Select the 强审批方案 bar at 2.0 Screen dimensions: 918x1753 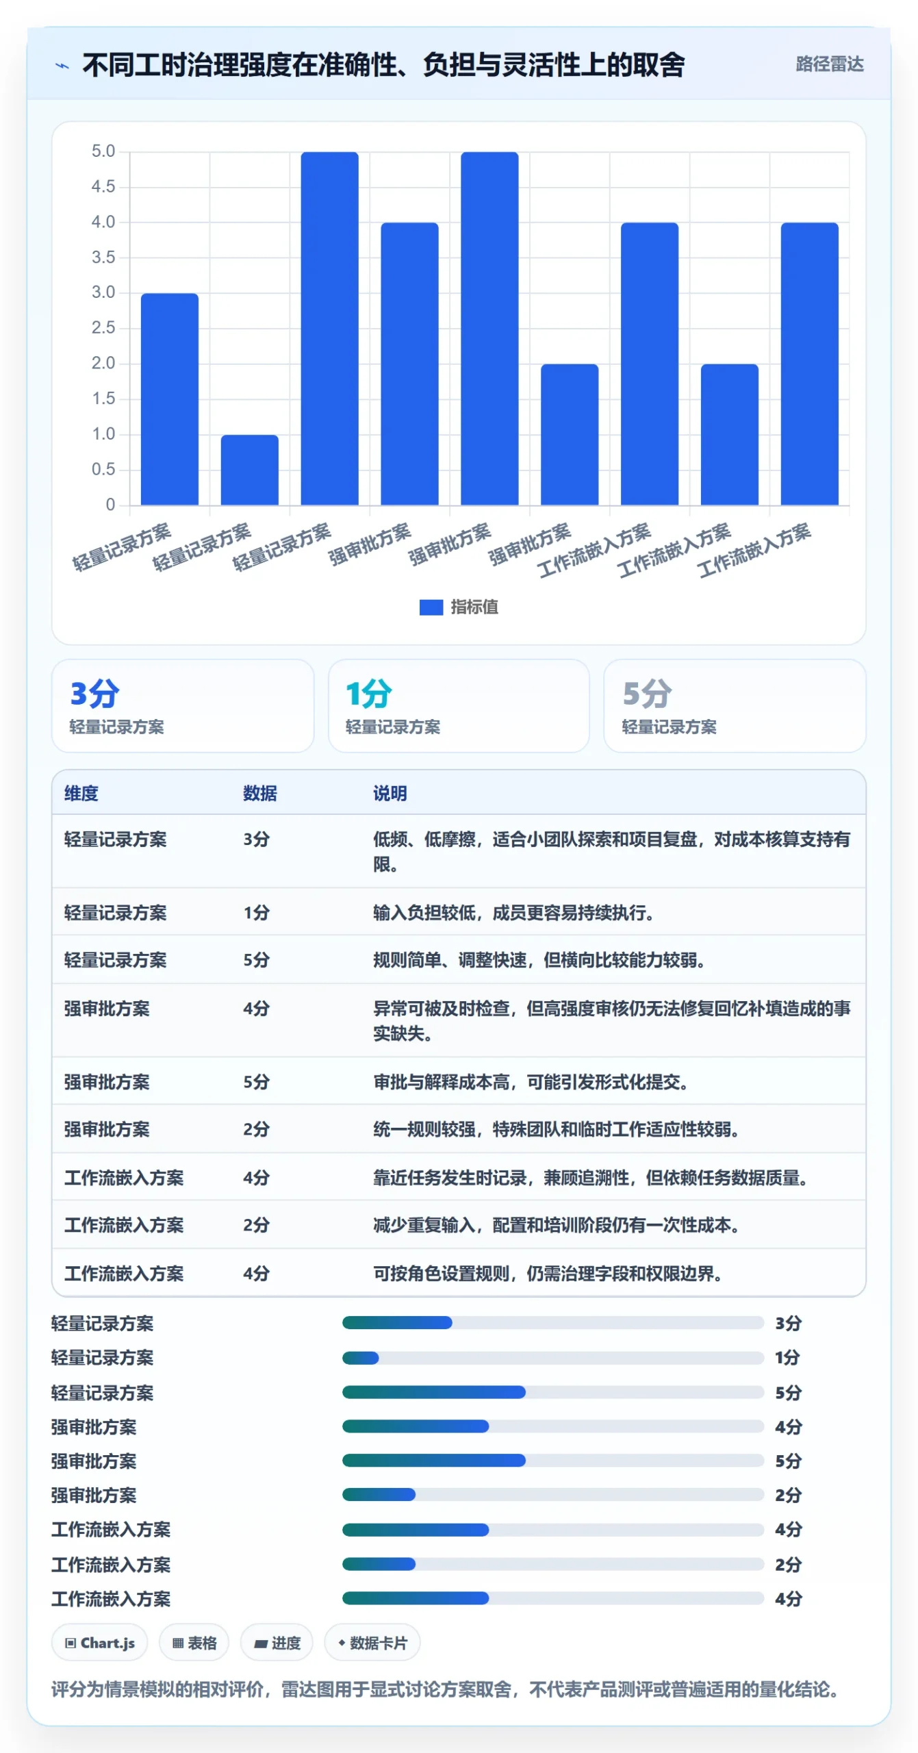click(x=570, y=435)
